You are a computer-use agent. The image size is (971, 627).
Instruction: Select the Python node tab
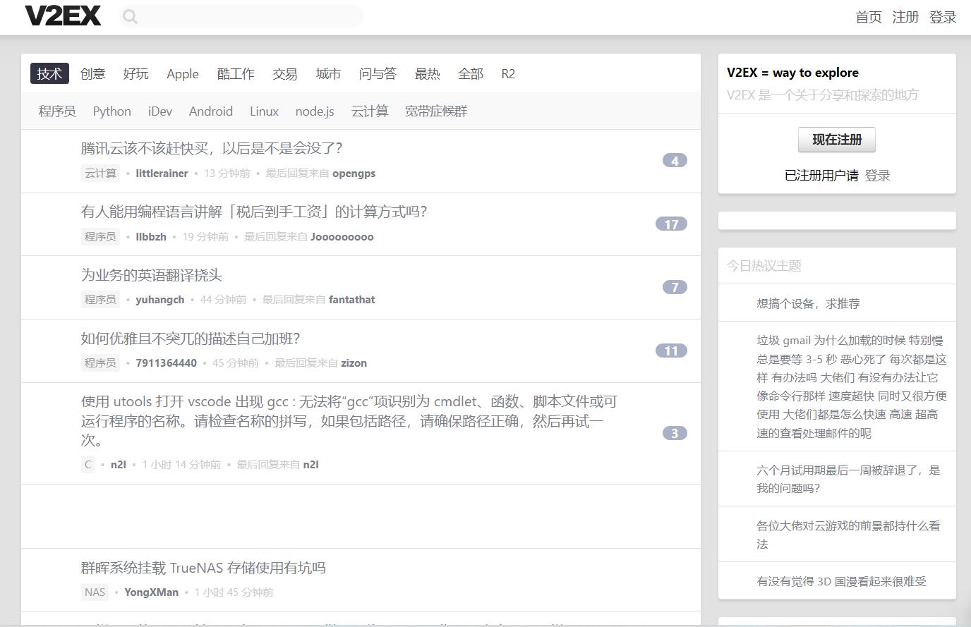click(x=111, y=111)
